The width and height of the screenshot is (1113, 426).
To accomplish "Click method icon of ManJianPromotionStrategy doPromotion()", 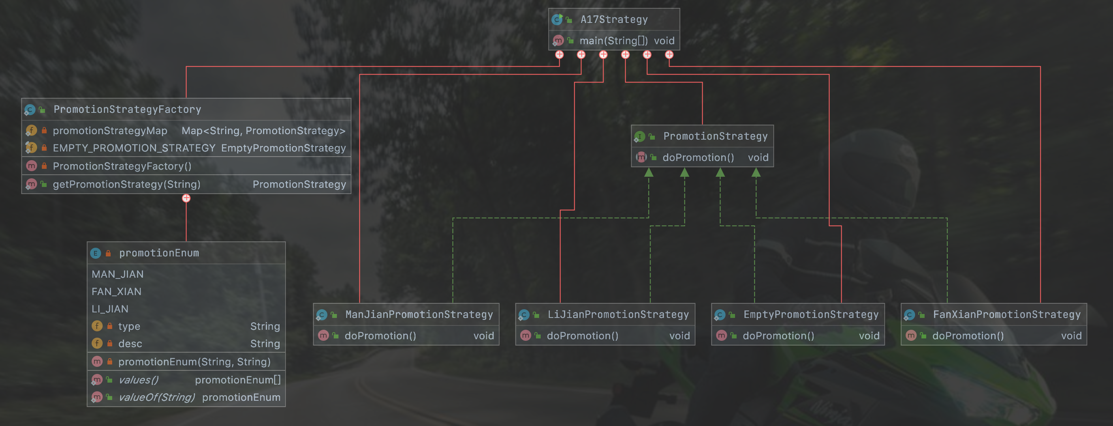I will point(323,336).
